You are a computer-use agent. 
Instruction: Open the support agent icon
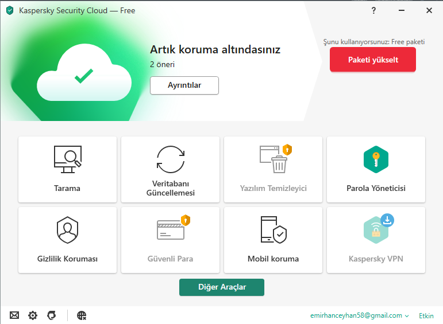(51, 315)
